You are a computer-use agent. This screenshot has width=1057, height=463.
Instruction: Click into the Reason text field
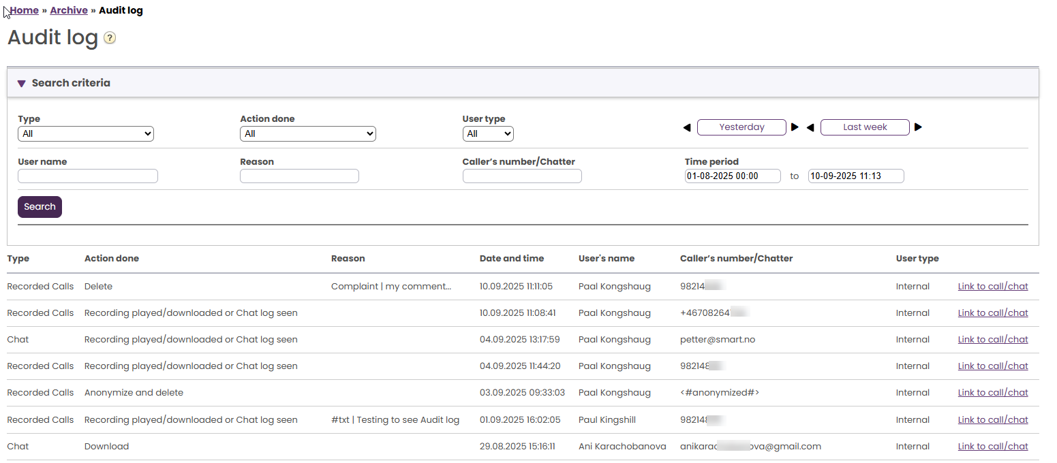(299, 176)
